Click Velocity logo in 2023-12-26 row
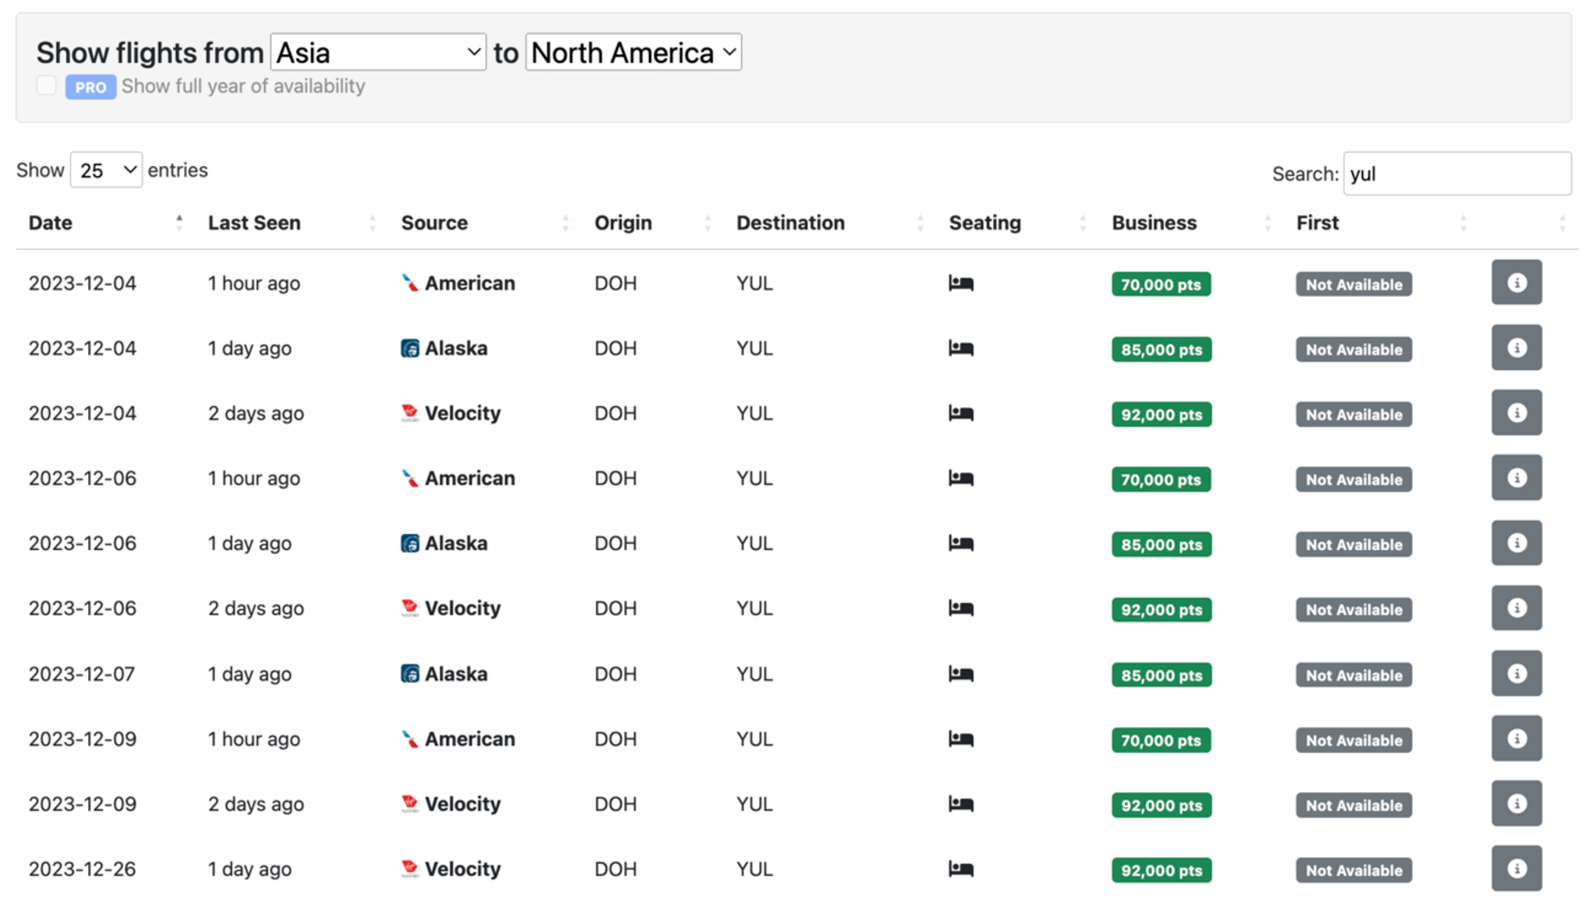 409,868
